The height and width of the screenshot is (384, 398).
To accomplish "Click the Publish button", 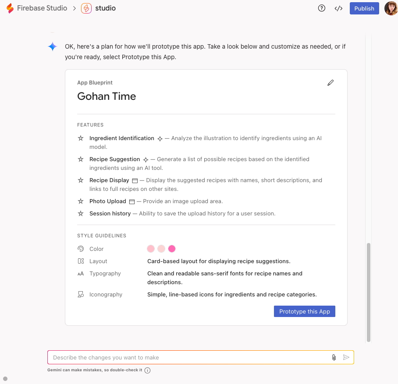I will tap(364, 8).
